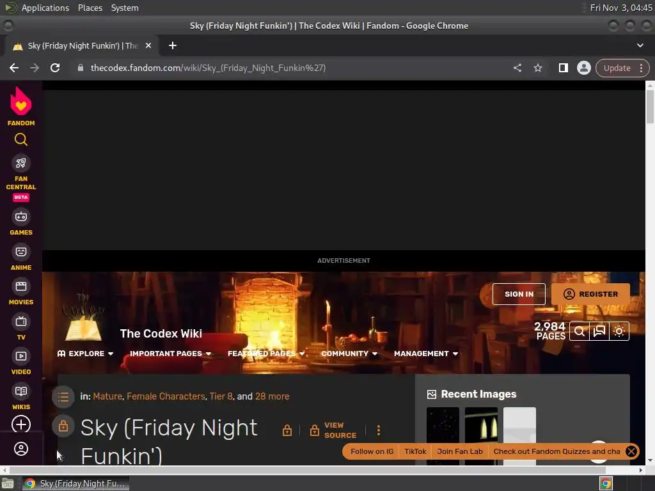This screenshot has width=655, height=491.
Task: Click the clock showing Fri Nov 3
Action: [x=620, y=8]
